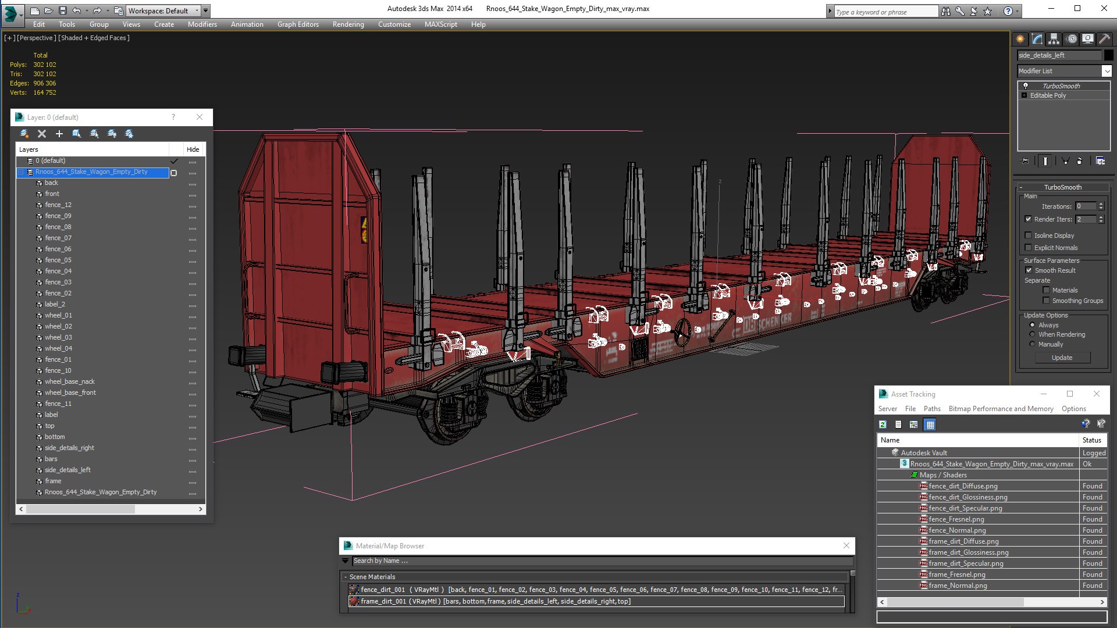Open the Display command panel tab
Screen dimensions: 1117x628
(x=1087, y=39)
